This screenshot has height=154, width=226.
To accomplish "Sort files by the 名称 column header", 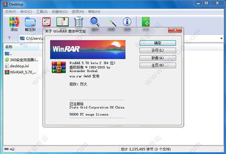I will tap(21, 47).
